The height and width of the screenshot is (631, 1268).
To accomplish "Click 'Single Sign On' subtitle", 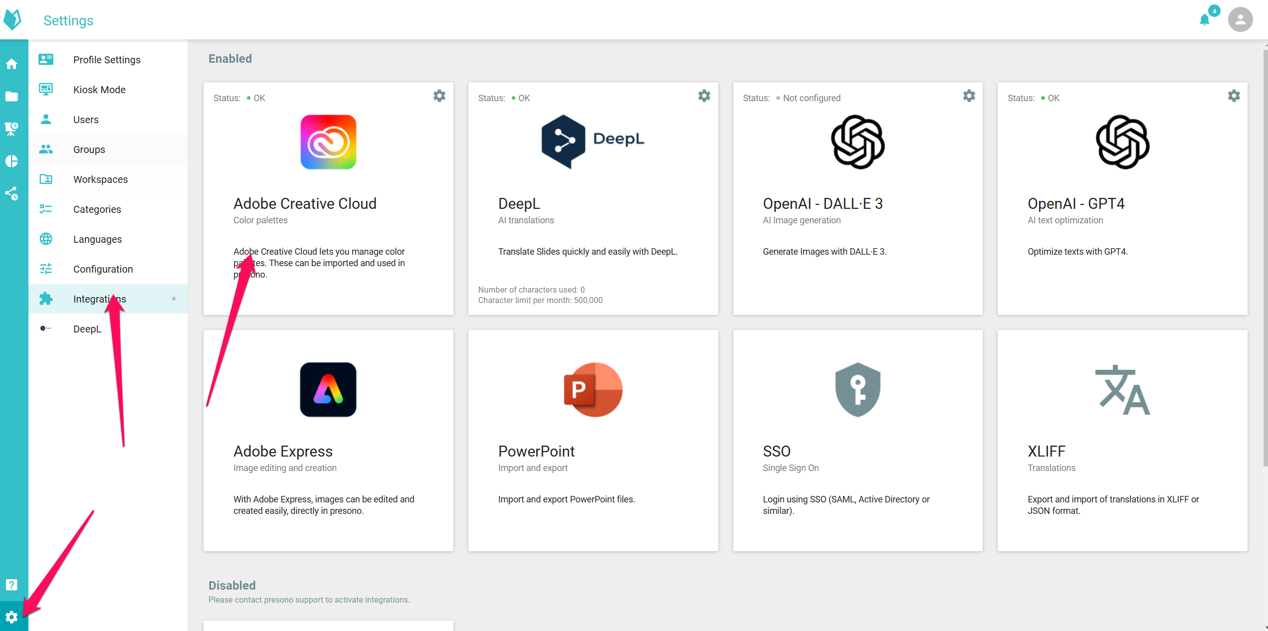I will coord(791,468).
